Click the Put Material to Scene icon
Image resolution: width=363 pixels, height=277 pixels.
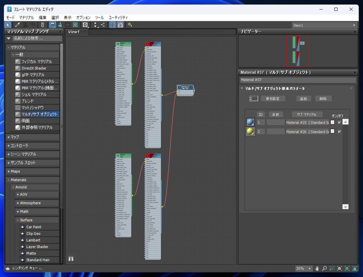point(25,25)
